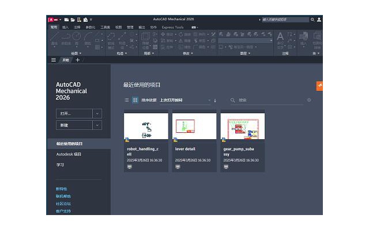Expand the 修改 panel title

(188, 53)
